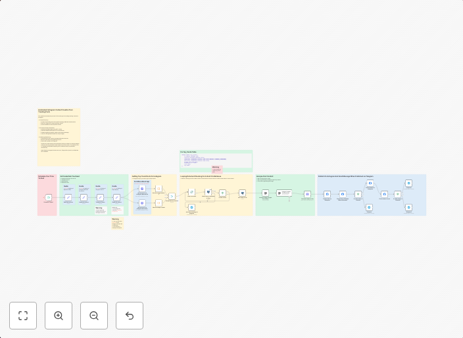Image resolution: width=463 pixels, height=338 pixels.
Task: Zoom in on the workflow canvas
Action: pos(59,316)
